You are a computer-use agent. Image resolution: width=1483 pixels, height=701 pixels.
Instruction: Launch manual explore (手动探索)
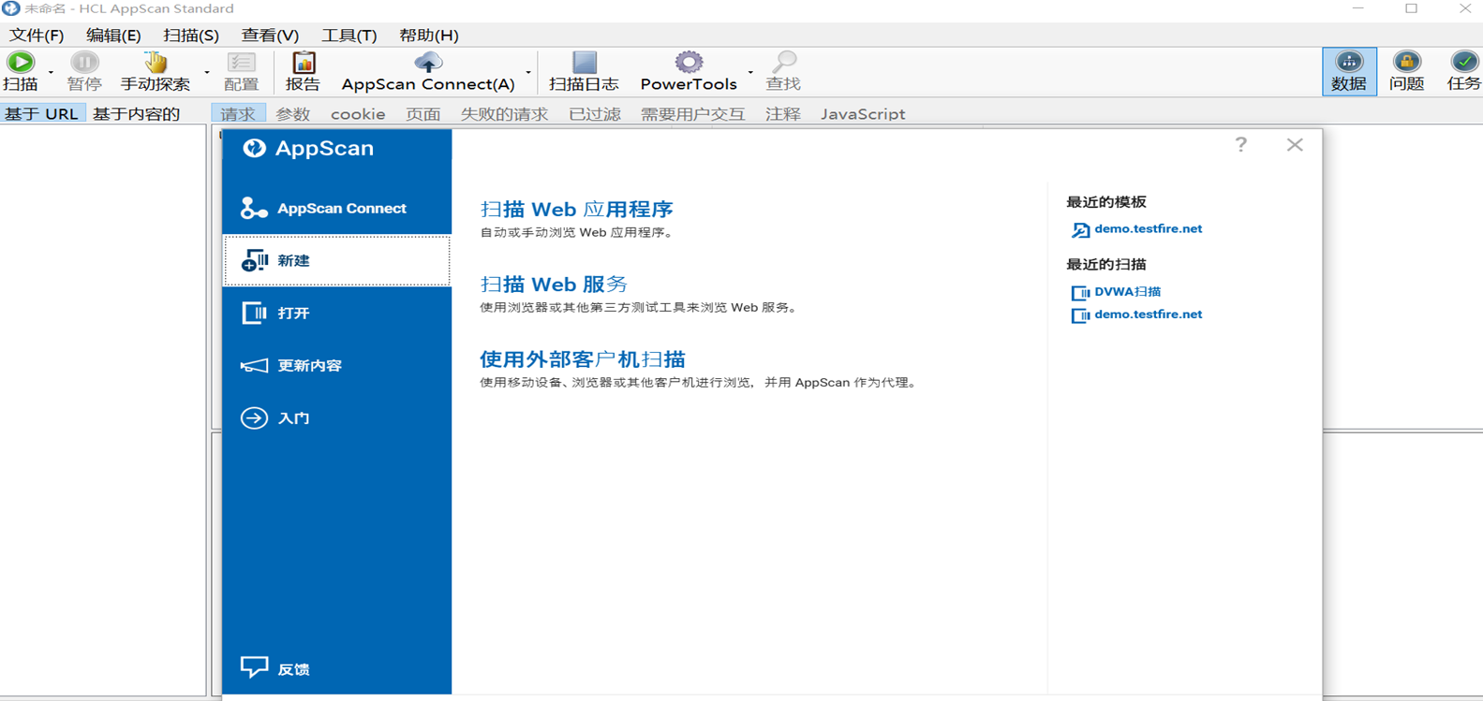tap(156, 71)
